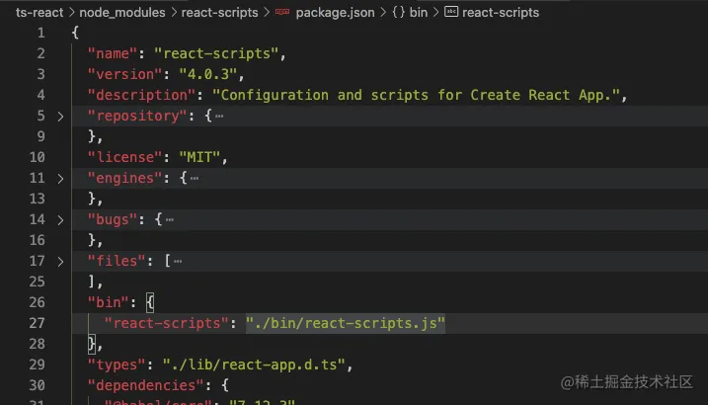Image resolution: width=708 pixels, height=405 pixels.
Task: Click the "license" key
Action: pyautogui.click(x=124, y=158)
